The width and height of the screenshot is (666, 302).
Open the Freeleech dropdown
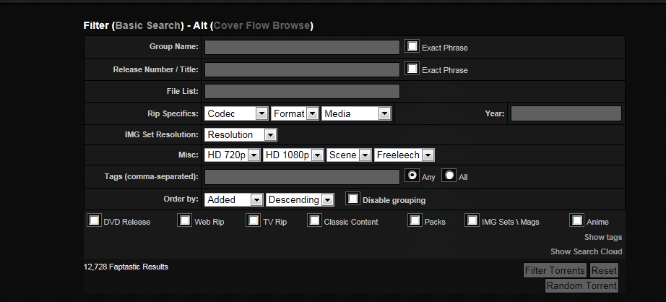click(404, 155)
